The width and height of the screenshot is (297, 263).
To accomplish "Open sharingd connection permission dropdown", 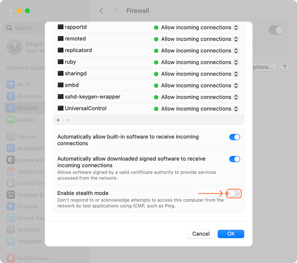I will click(236, 74).
